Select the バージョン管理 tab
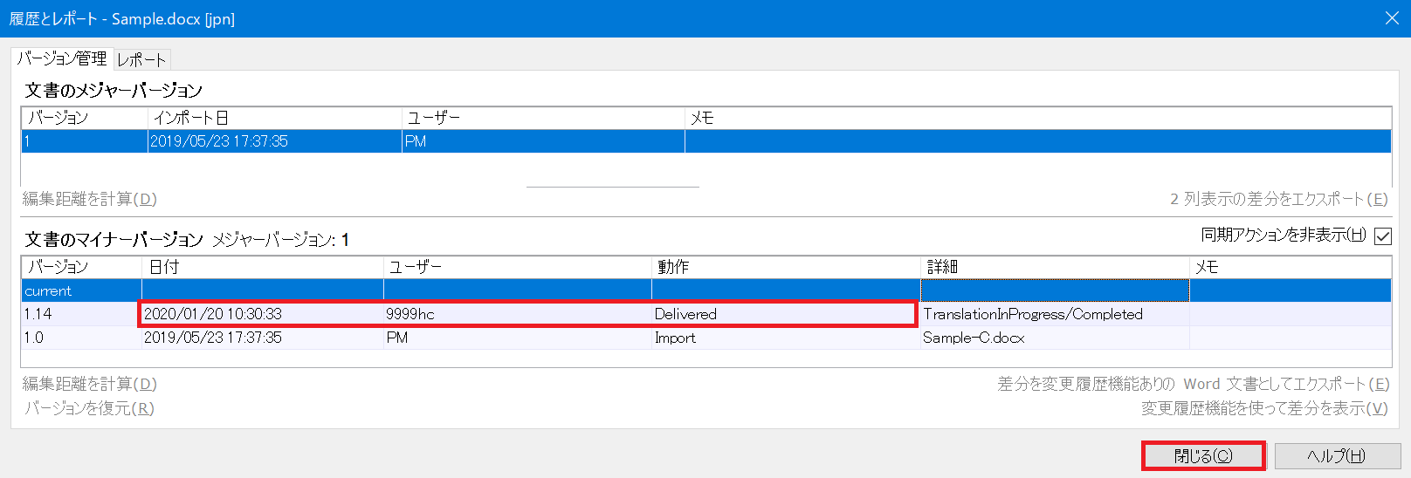 (62, 58)
